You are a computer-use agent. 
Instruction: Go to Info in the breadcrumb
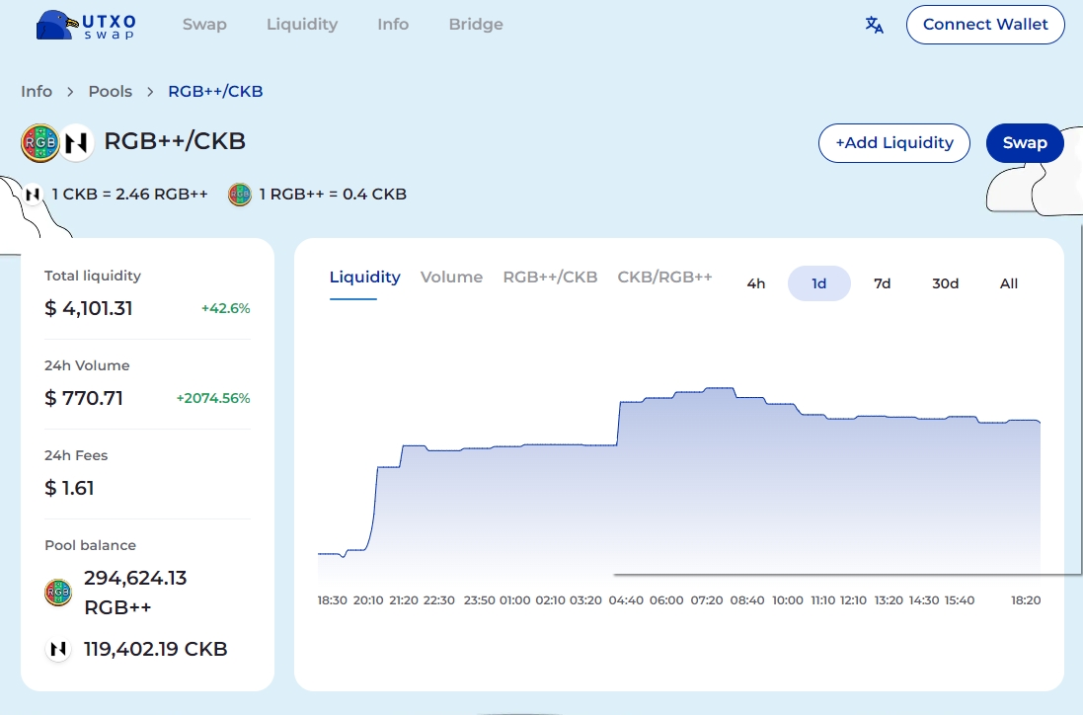(37, 91)
